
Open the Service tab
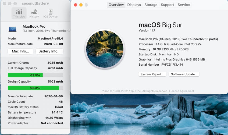click(184, 5)
